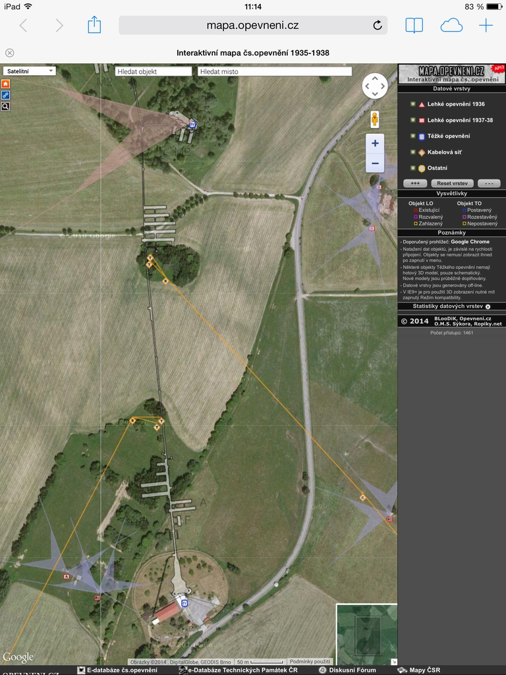Expand Statistiky datových vrstev section
The image size is (506, 675).
[451, 307]
